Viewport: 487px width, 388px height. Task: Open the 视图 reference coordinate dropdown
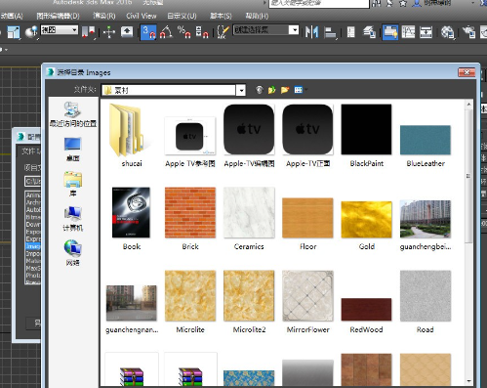(x=60, y=30)
